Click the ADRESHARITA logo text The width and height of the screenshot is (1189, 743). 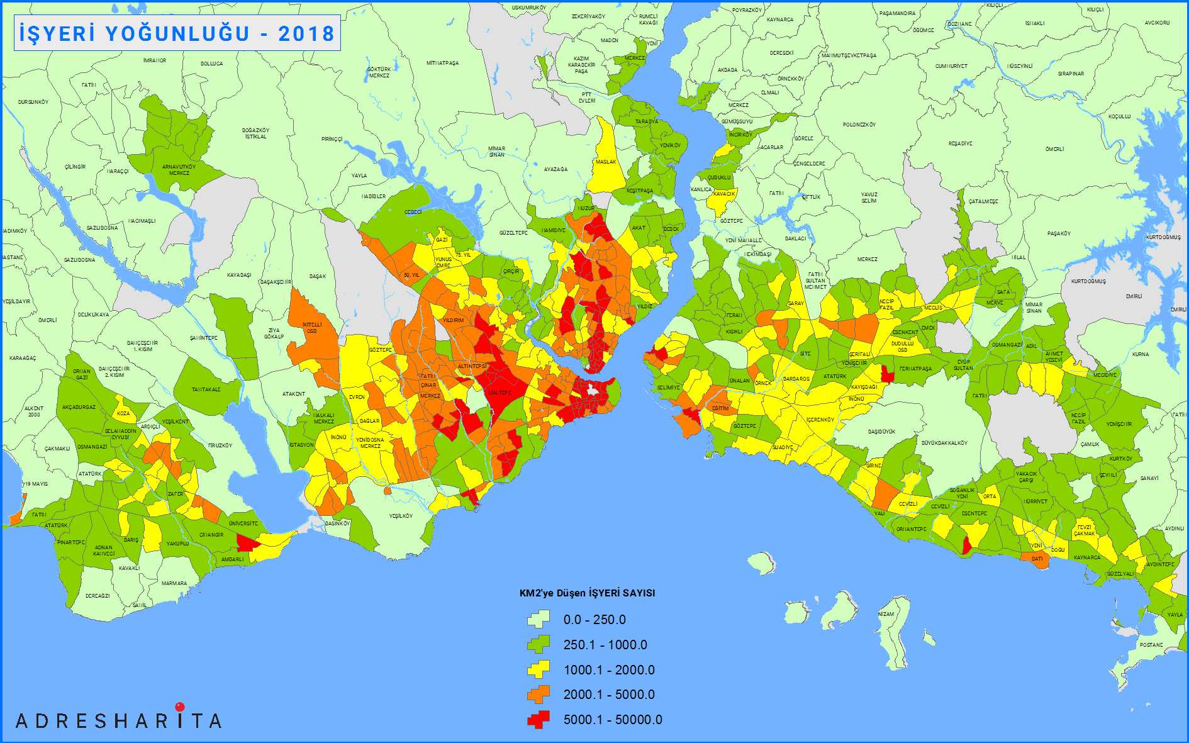coord(118,721)
